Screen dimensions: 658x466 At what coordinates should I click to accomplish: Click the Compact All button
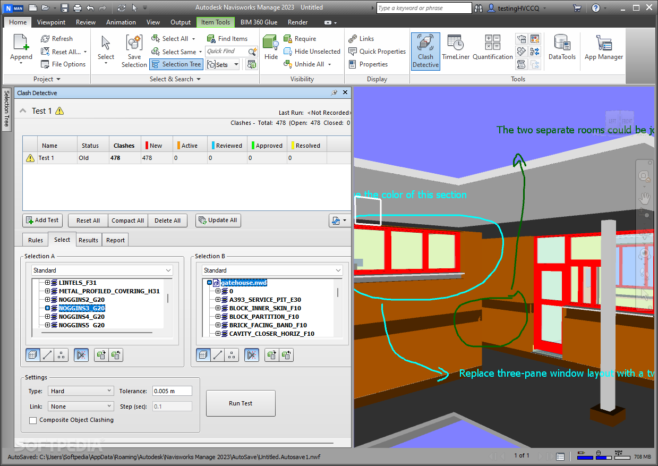127,221
